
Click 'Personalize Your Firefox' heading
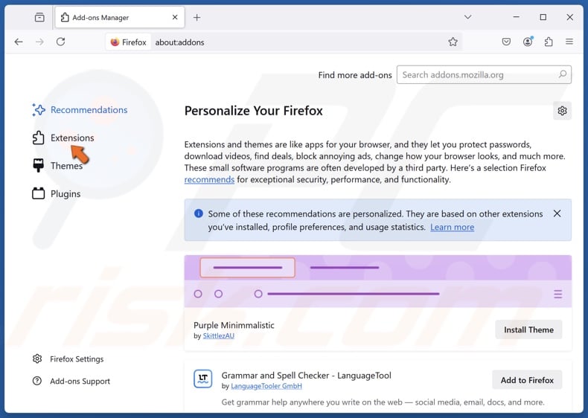click(x=254, y=111)
